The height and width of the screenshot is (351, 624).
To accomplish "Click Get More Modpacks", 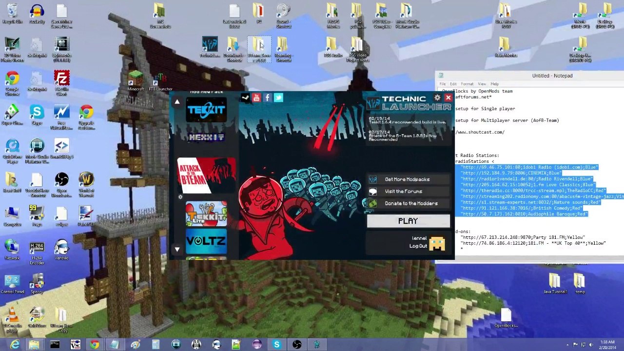I will (x=407, y=179).
